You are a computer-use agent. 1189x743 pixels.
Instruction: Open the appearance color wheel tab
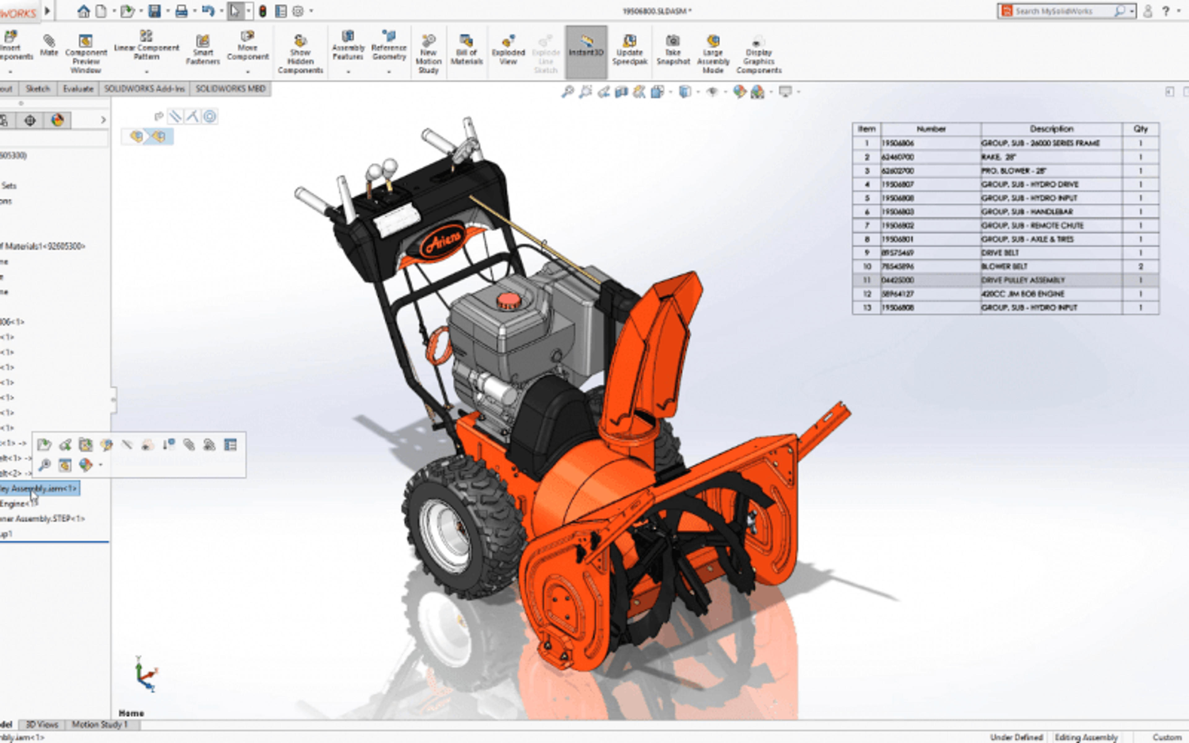pyautogui.click(x=58, y=120)
